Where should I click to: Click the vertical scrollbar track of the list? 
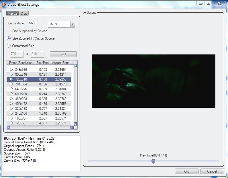click(x=76, y=95)
